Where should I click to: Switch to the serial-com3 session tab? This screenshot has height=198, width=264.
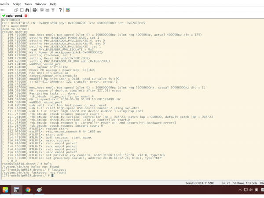point(14,15)
